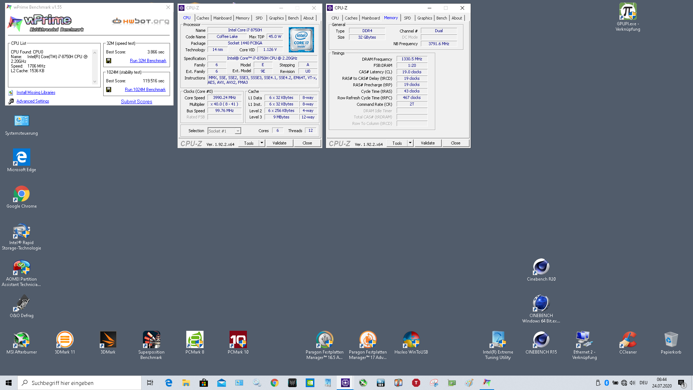Viewport: 693px width, 390px height.
Task: Launch Cinebench R20 shortcut
Action: click(541, 270)
